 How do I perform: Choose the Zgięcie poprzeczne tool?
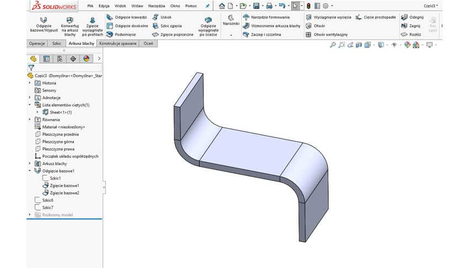[173, 35]
